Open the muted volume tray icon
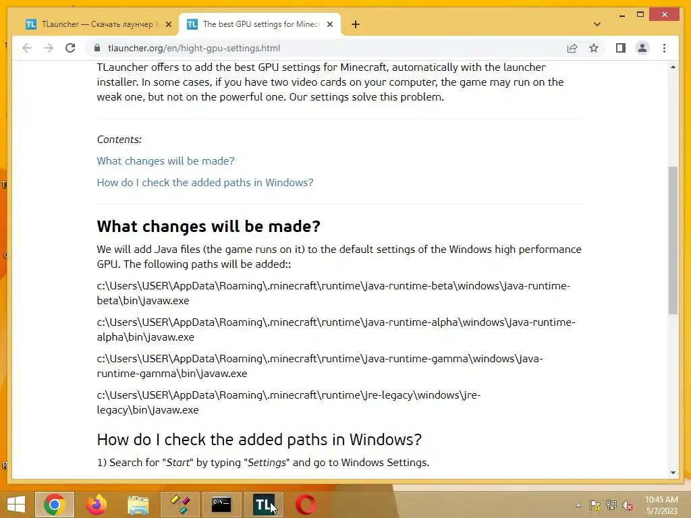The image size is (691, 518). tap(628, 505)
